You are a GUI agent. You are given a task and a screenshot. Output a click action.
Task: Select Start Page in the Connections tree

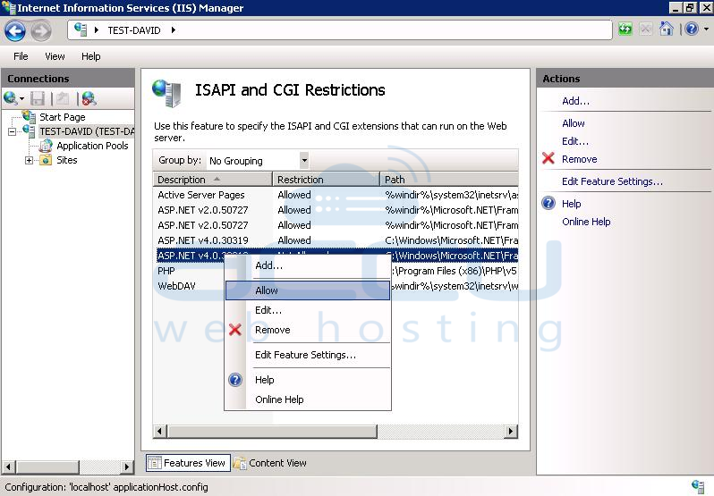62,117
